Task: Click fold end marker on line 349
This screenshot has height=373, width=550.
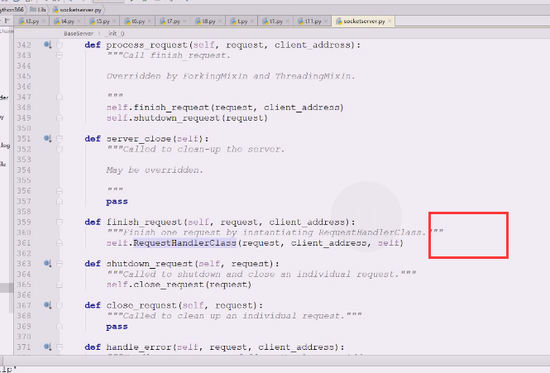Action: click(x=60, y=118)
